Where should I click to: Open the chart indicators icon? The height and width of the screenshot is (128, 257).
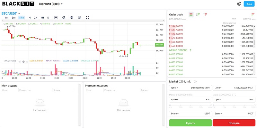56,18
